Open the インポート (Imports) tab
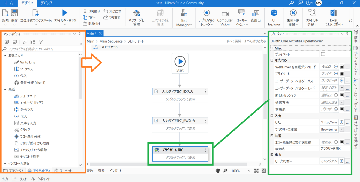 pos(116,171)
